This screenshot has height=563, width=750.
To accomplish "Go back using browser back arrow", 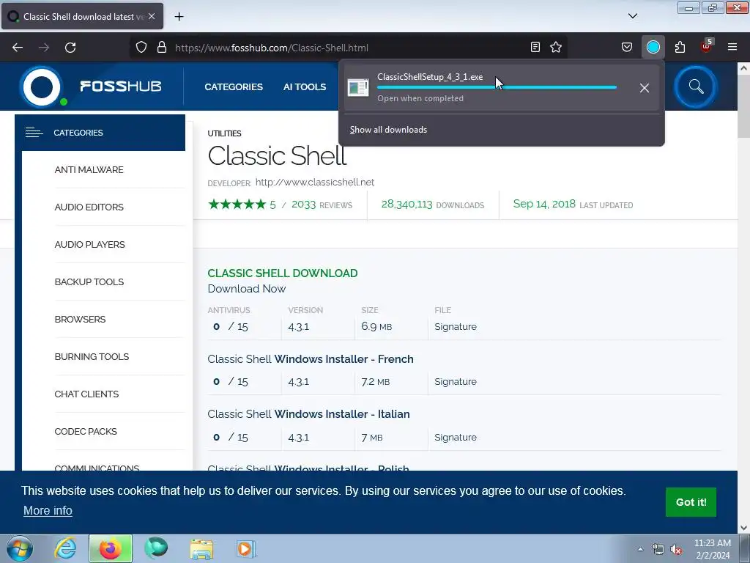I will 18,48.
